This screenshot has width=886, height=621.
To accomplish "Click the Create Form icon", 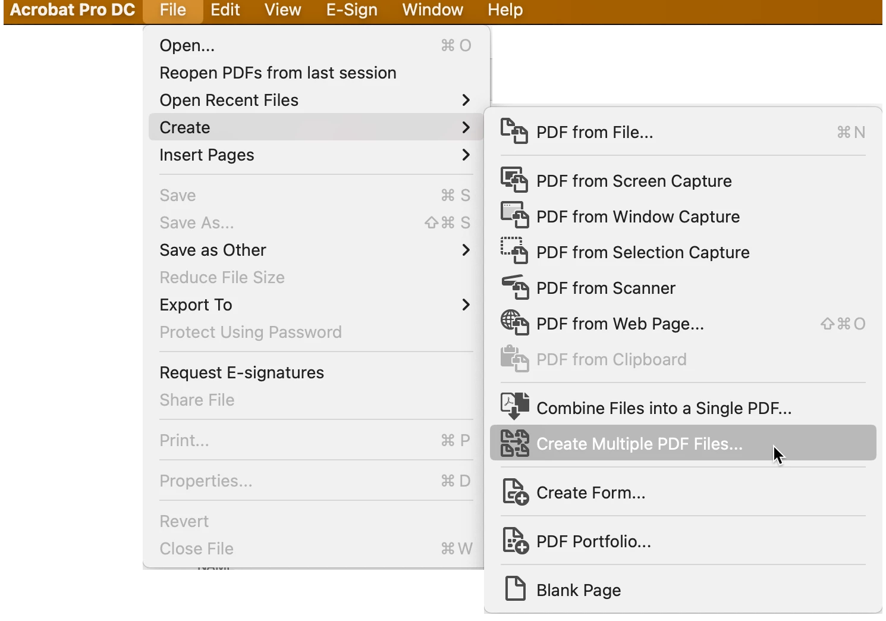I will [x=516, y=492].
